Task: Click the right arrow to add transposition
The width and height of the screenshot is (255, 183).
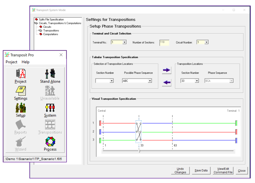Action: pos(167,70)
